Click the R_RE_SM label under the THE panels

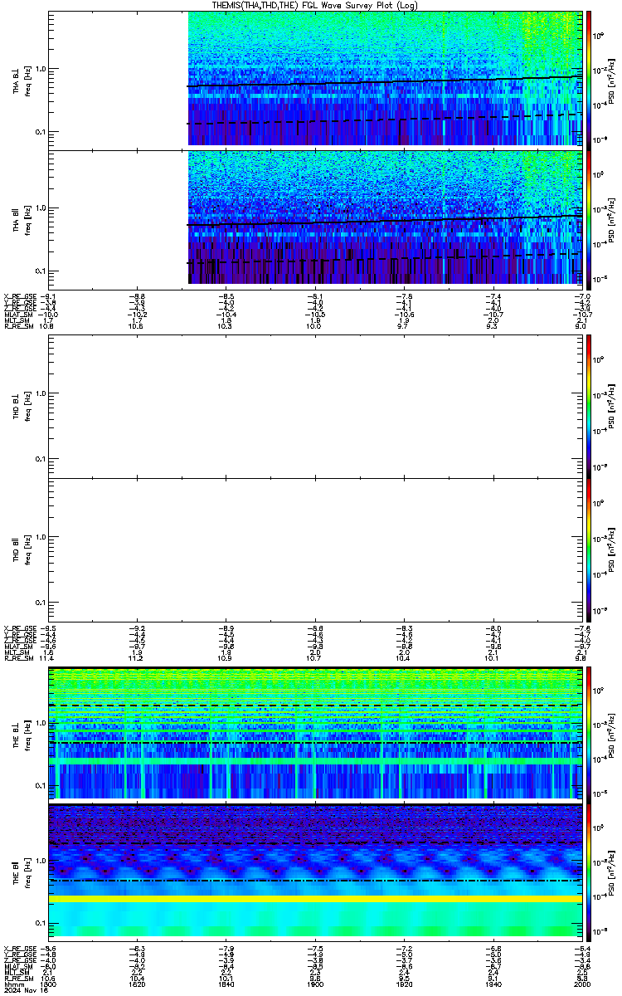click(x=18, y=978)
